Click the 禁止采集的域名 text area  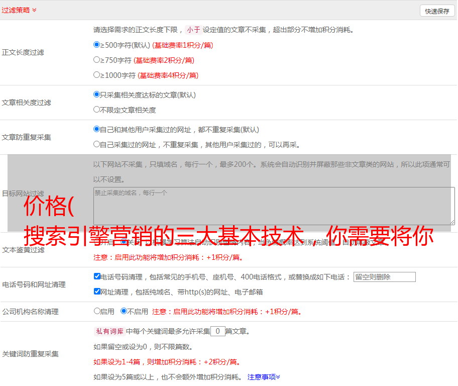point(274,206)
